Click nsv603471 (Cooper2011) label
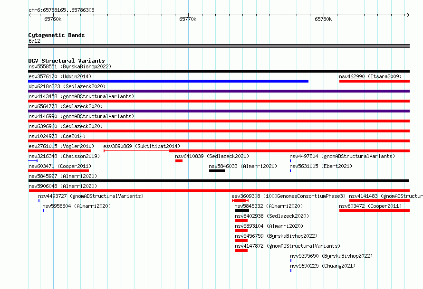This screenshot has width=423, height=289. [60, 166]
